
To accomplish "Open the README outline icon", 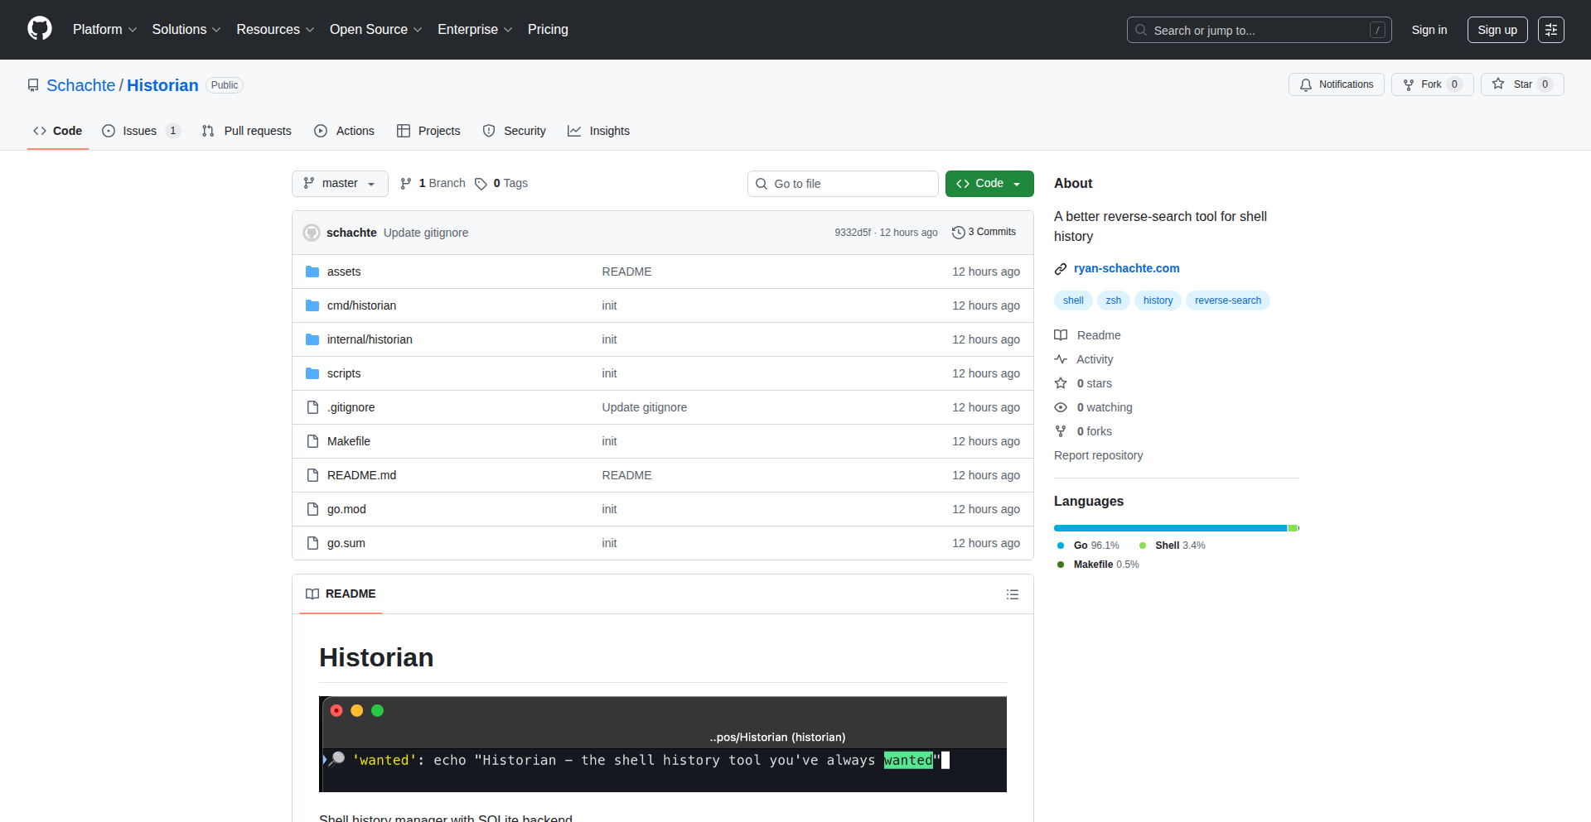I will tap(1012, 594).
